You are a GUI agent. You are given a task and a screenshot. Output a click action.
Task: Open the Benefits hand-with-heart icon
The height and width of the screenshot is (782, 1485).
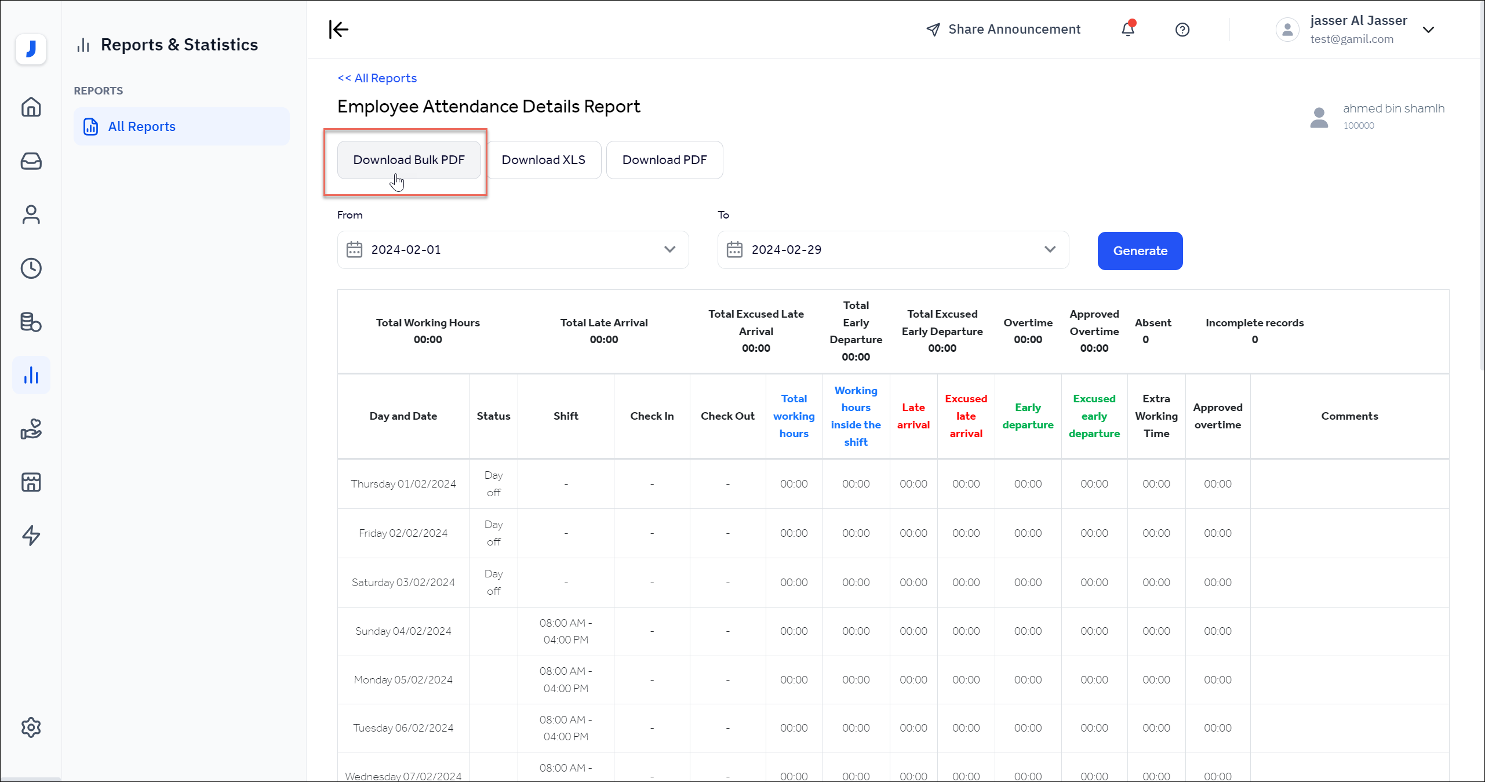(x=31, y=429)
